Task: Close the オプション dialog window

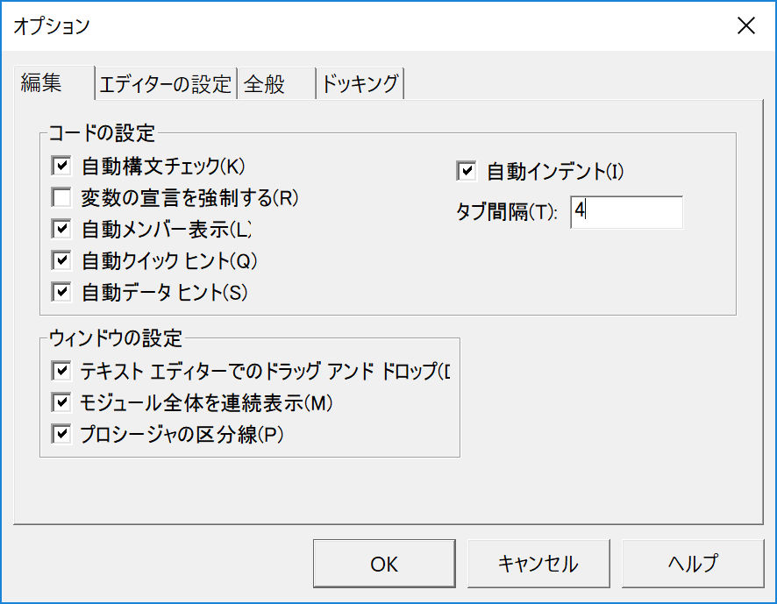Action: (746, 25)
